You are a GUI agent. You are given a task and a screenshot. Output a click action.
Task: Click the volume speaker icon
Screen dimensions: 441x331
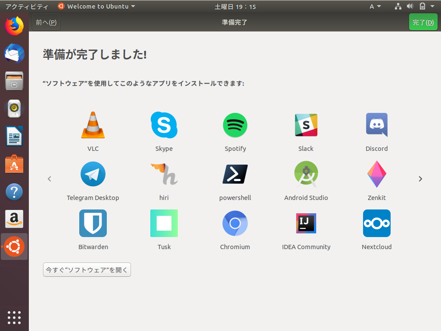410,6
